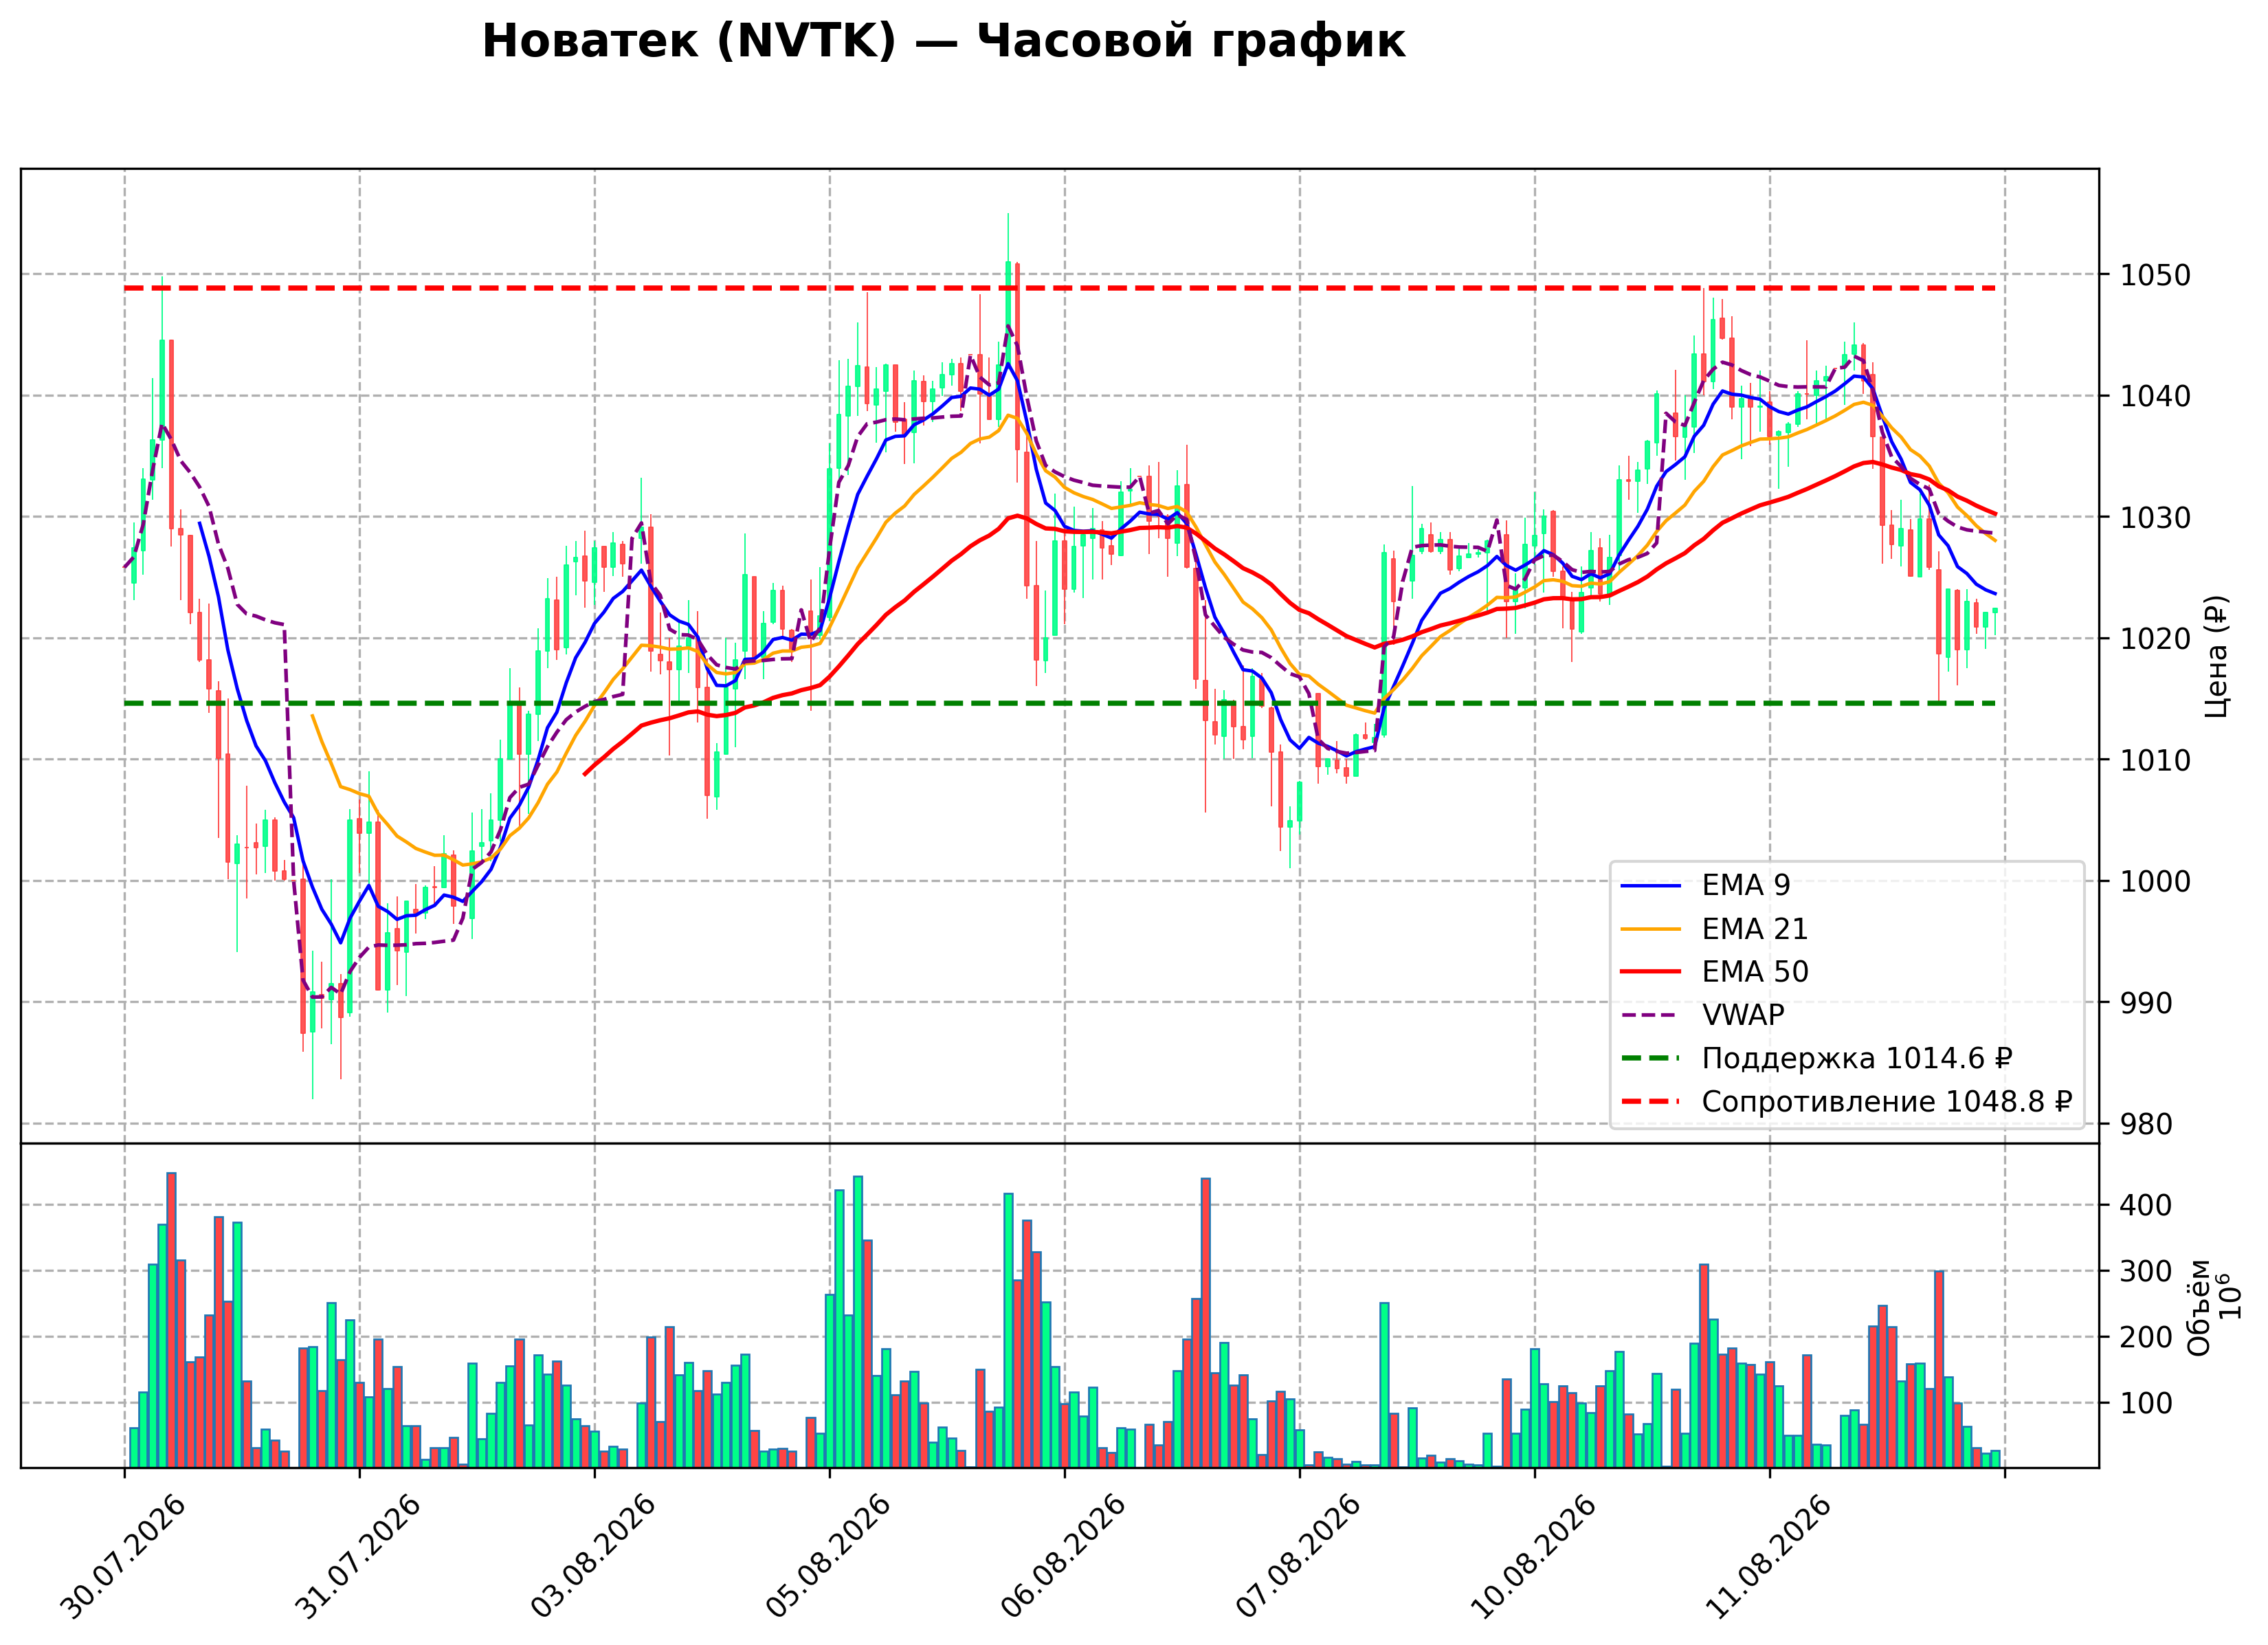Click the volume axis tick "400"
This screenshot has width=2268, height=1645.
[x=2146, y=1205]
